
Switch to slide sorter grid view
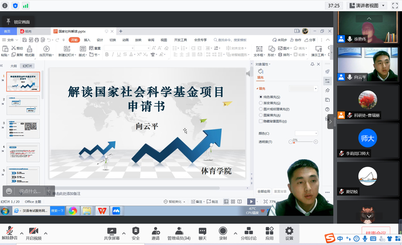point(233,202)
